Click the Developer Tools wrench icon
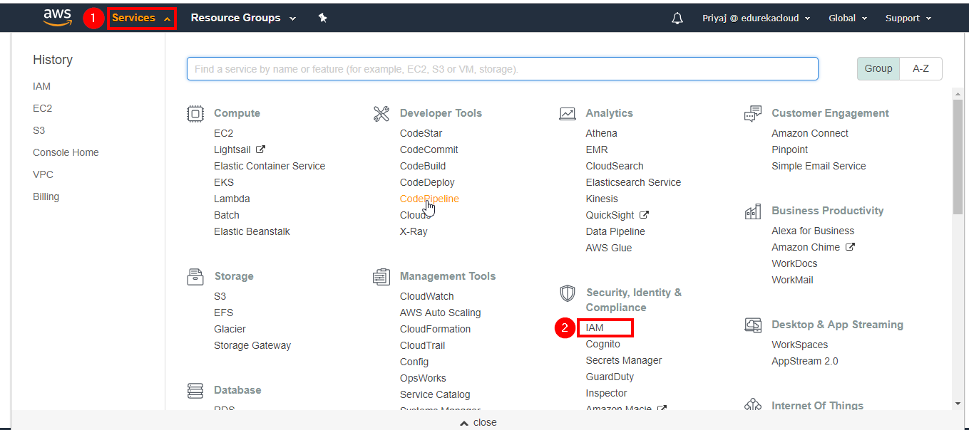 [x=381, y=113]
